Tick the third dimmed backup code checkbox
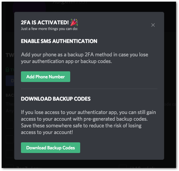The height and width of the screenshot is (171, 179). coord(10,154)
